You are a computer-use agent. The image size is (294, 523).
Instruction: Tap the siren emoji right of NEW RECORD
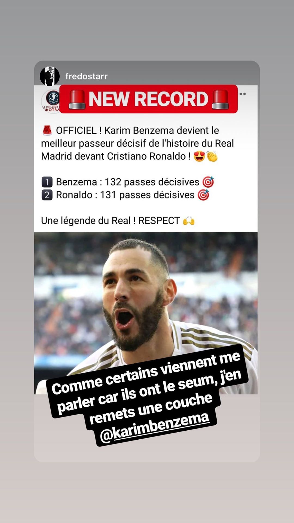220,99
